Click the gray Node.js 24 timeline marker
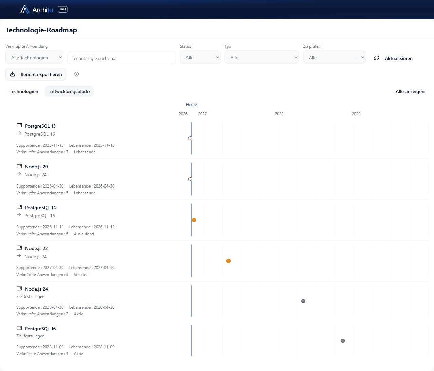The height and width of the screenshot is (371, 434). pyautogui.click(x=303, y=301)
